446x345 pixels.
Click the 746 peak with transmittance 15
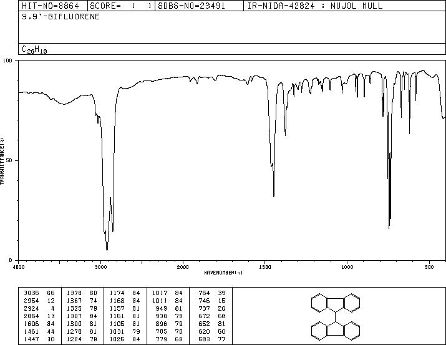coord(212,301)
